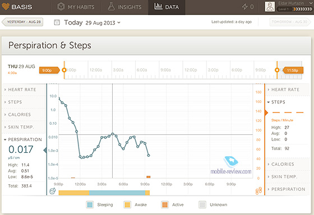The image size is (314, 215).
Task: Click the sleep face icon below chart
Action: (x=53, y=191)
